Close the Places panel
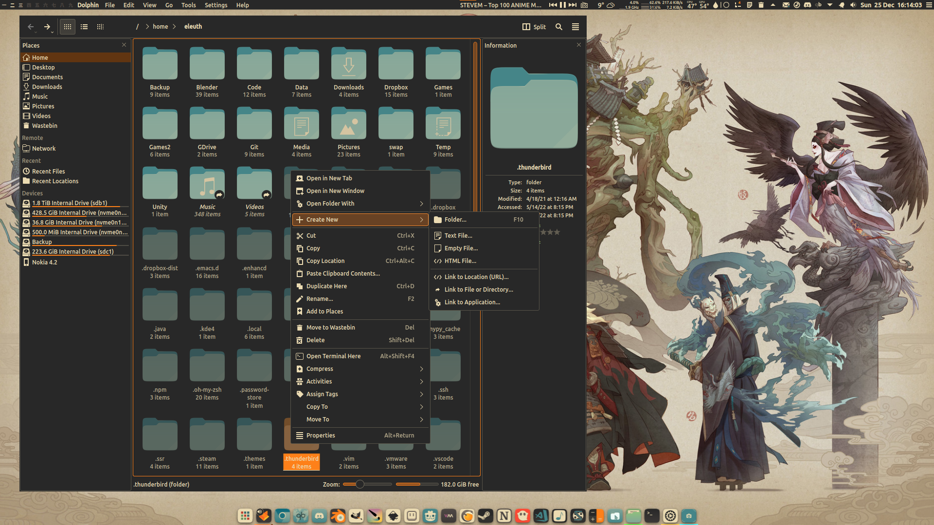The height and width of the screenshot is (525, 934). point(124,45)
